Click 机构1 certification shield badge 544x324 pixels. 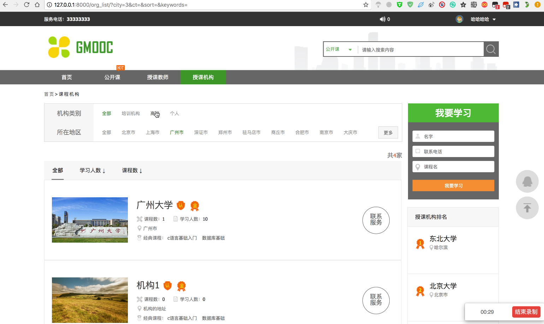167,286
